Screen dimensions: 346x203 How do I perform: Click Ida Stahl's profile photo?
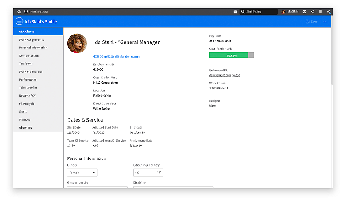click(77, 43)
